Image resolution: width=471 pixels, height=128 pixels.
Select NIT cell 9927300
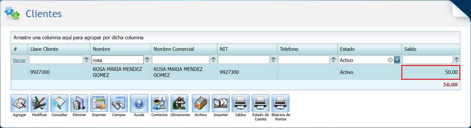pos(247,72)
